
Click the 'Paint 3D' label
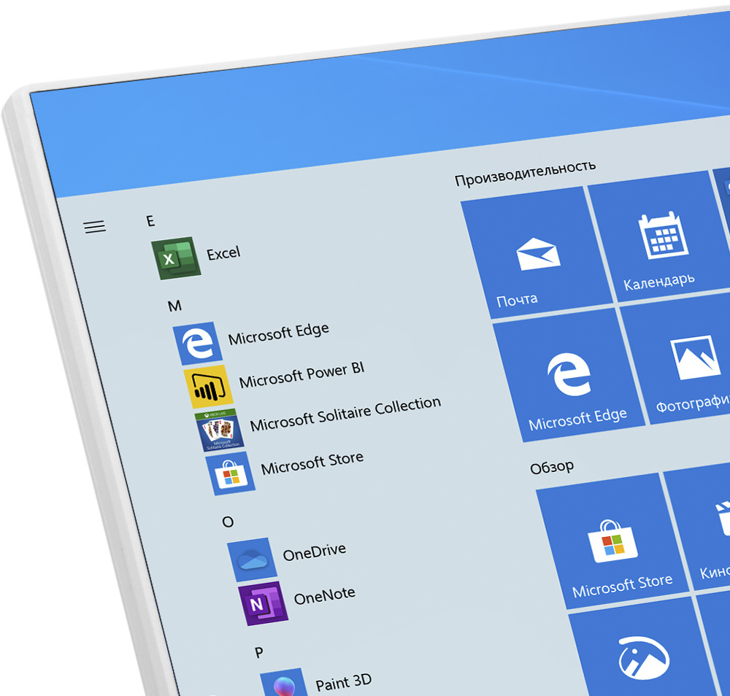click(x=344, y=683)
